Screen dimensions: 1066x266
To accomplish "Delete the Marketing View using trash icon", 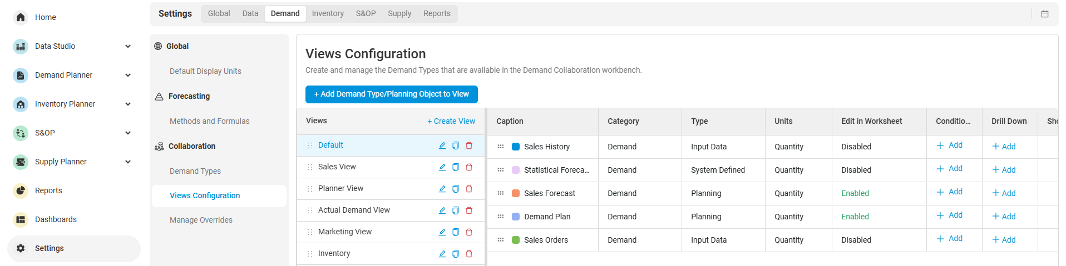I will coord(469,232).
